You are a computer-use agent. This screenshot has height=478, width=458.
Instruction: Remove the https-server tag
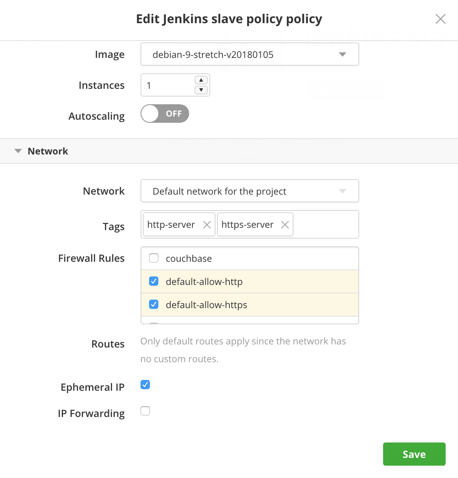pos(285,225)
